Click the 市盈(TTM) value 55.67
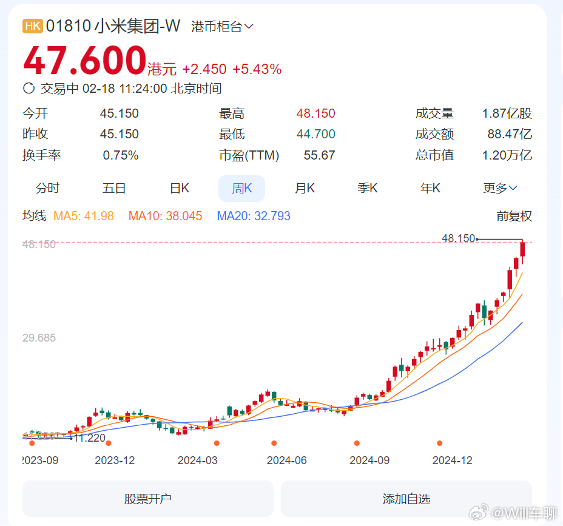 pos(319,155)
